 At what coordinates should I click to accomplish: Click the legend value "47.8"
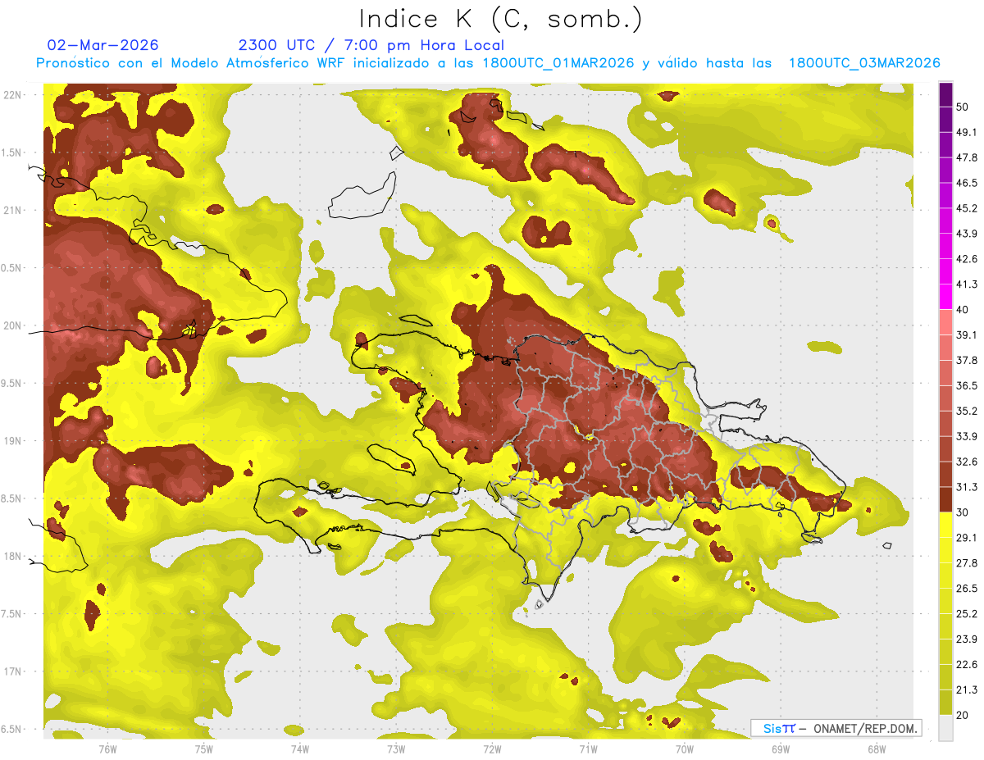967,157
